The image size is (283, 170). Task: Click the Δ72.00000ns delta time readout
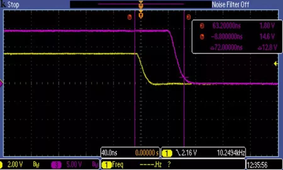[226, 48]
